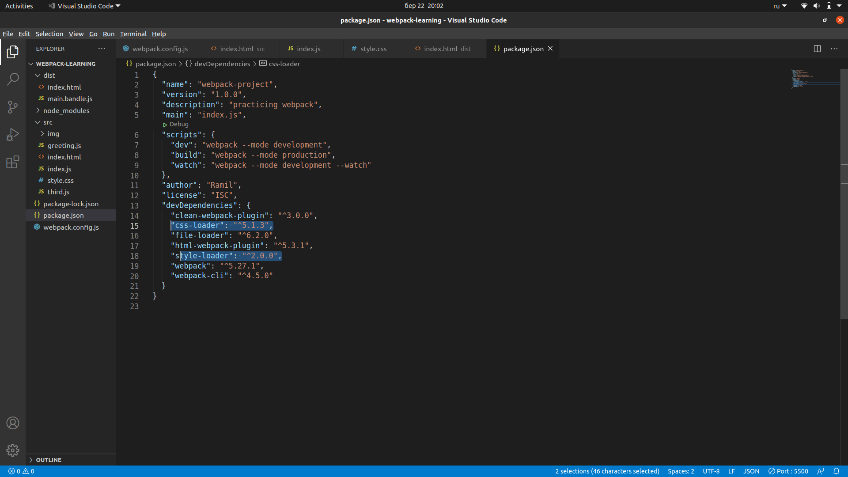Open the Explorer view in activity bar
Viewport: 848px width, 477px height.
pos(13,52)
